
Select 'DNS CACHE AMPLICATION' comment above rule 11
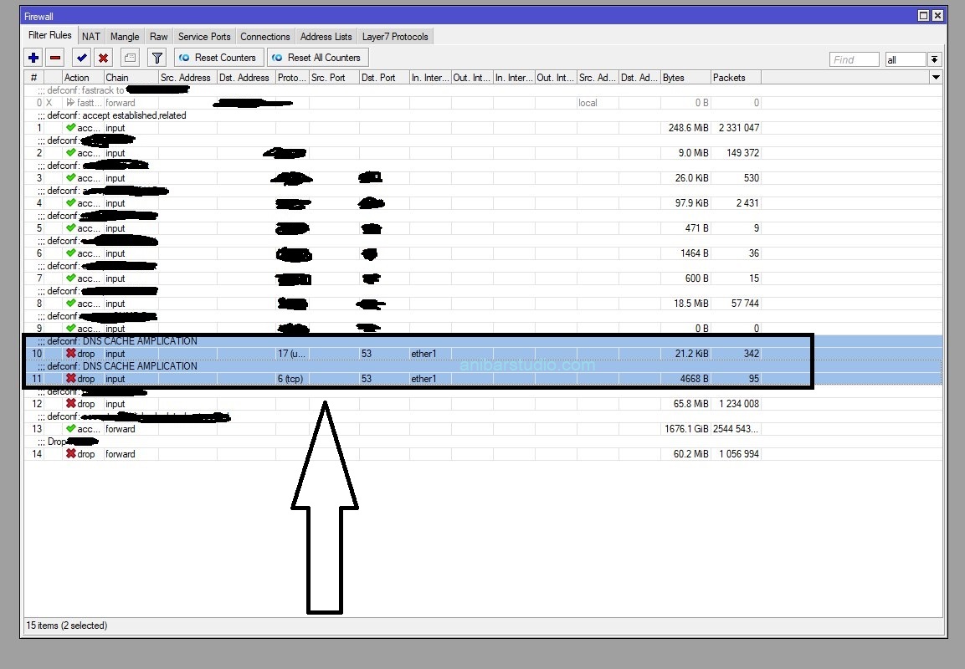140,366
